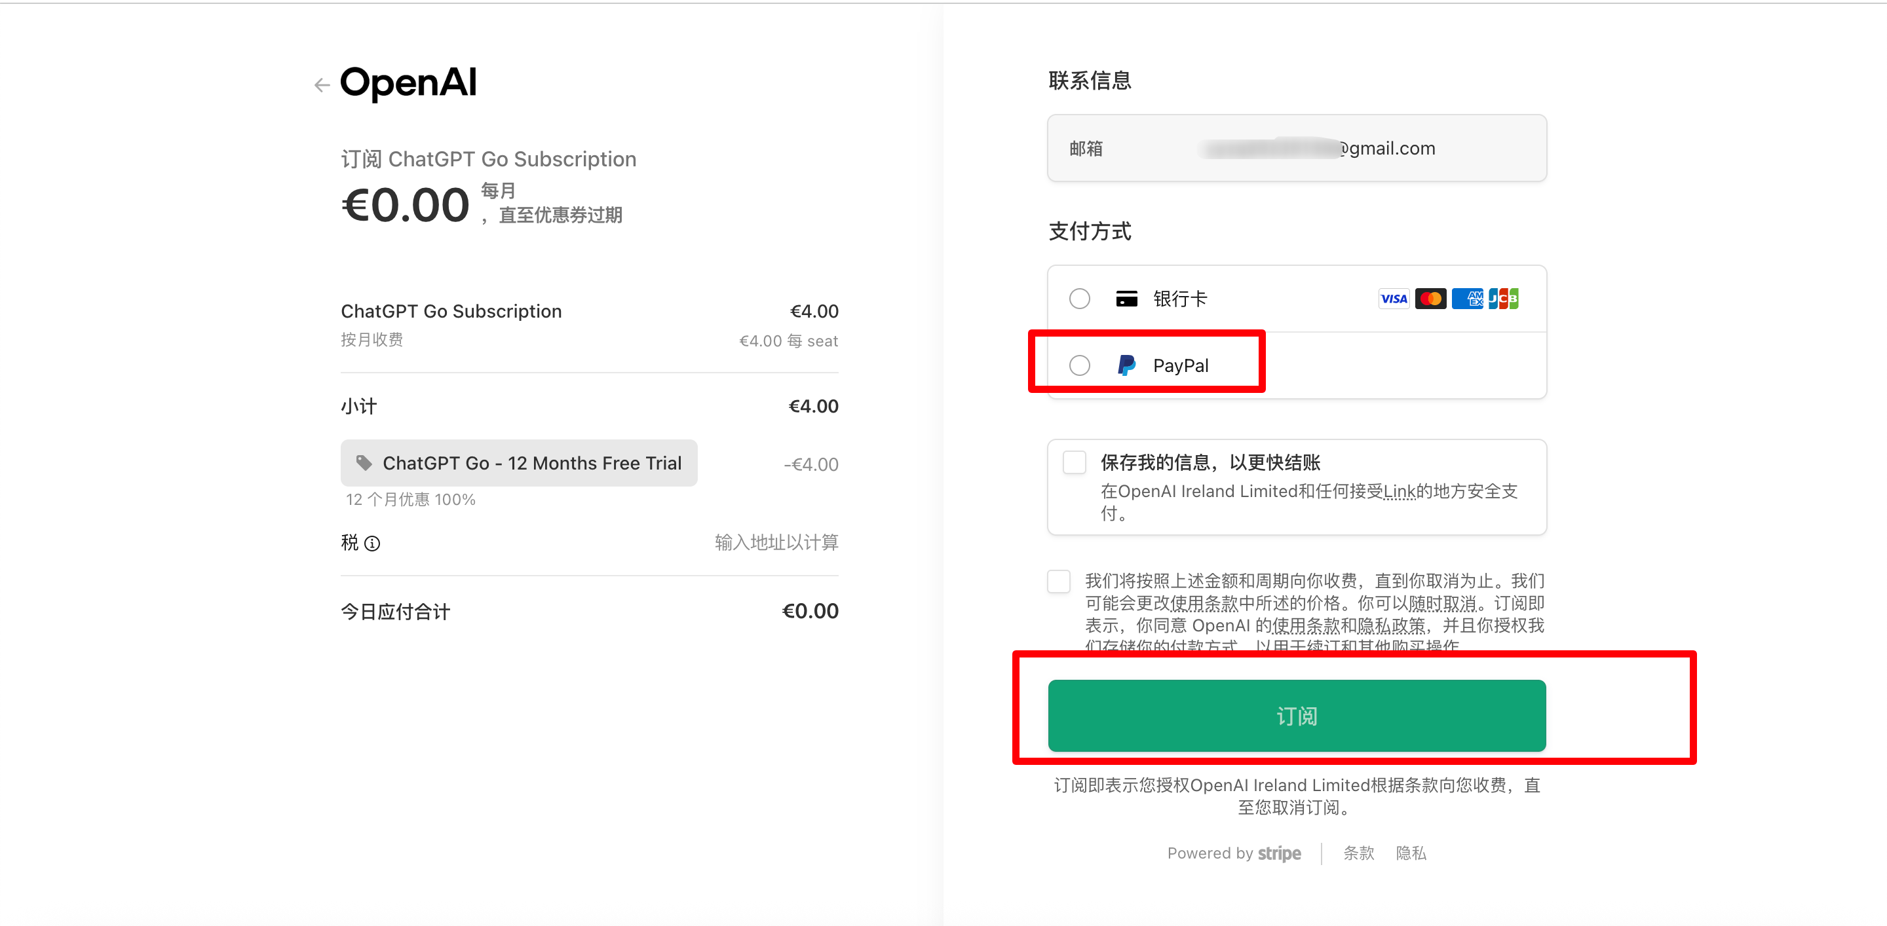The height and width of the screenshot is (926, 1887).
Task: Click the tax info icon
Action: [372, 543]
